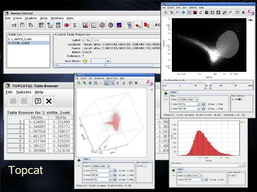The image size is (257, 192).
Task: Click green plus add dataset in Density Plot
Action: click(x=166, y=93)
